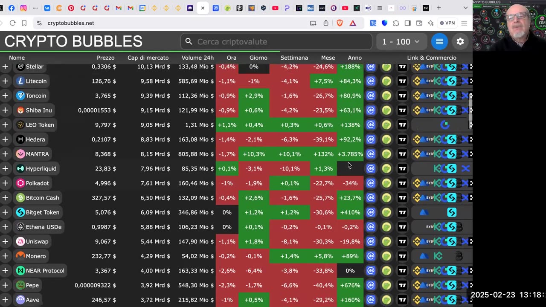Sort table by Ora column

pyautogui.click(x=232, y=58)
